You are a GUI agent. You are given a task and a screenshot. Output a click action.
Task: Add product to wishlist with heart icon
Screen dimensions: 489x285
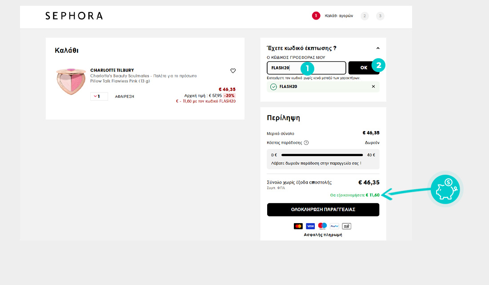tap(233, 71)
